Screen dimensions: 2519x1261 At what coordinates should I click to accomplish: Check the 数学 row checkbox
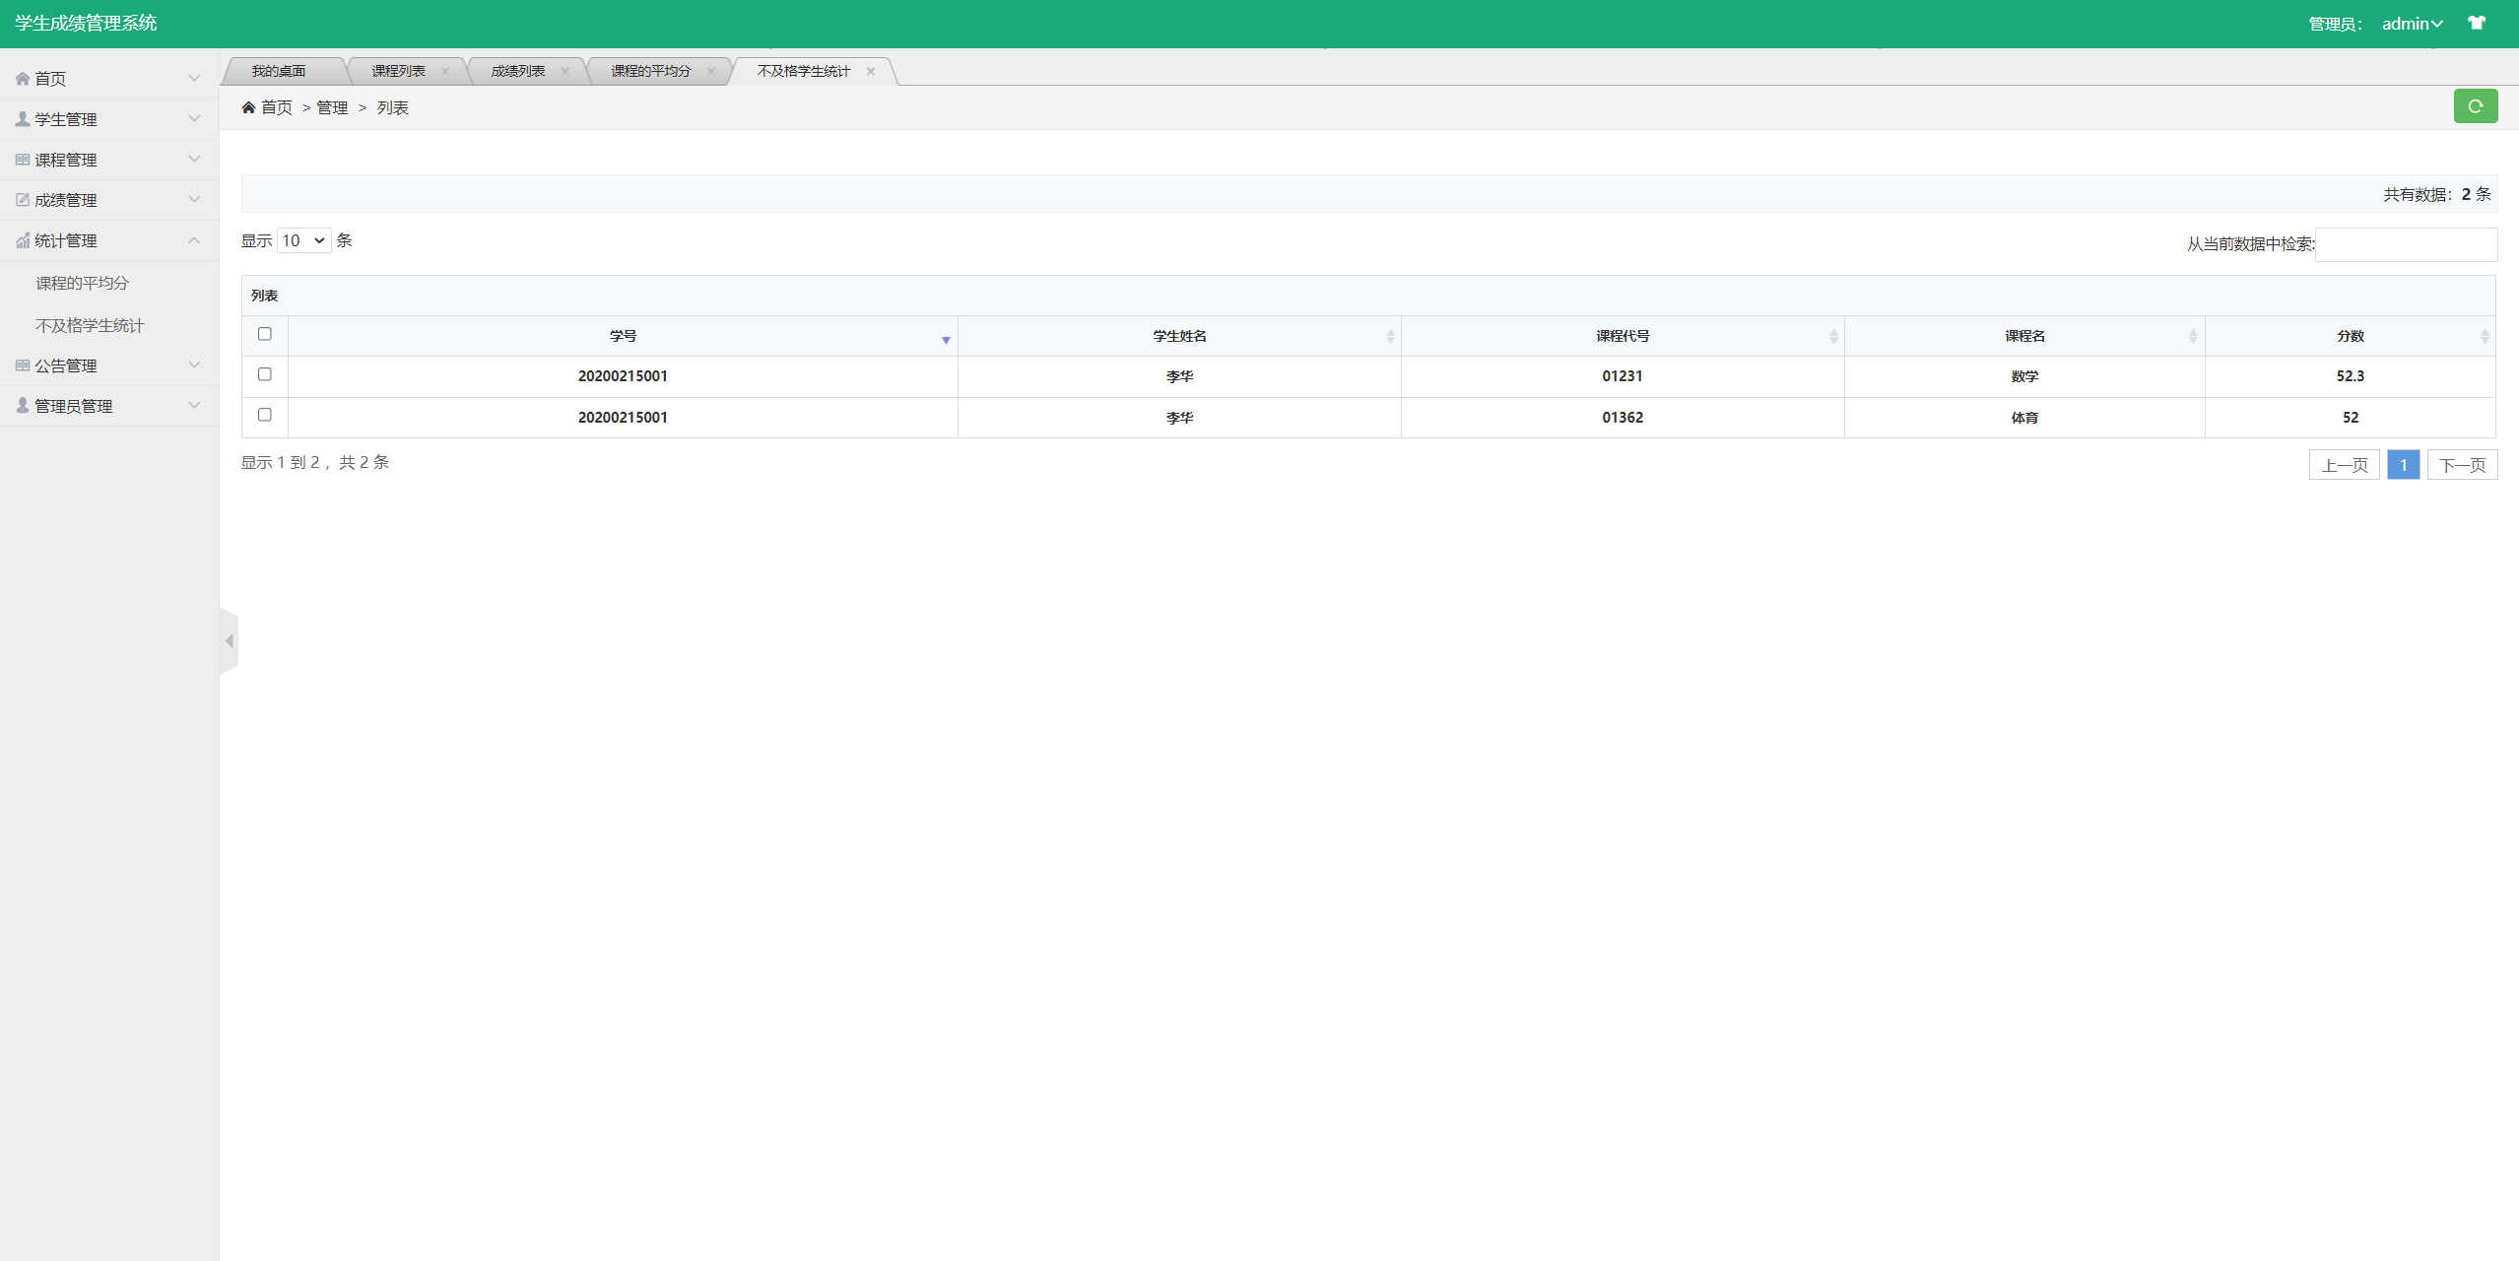pyautogui.click(x=264, y=374)
